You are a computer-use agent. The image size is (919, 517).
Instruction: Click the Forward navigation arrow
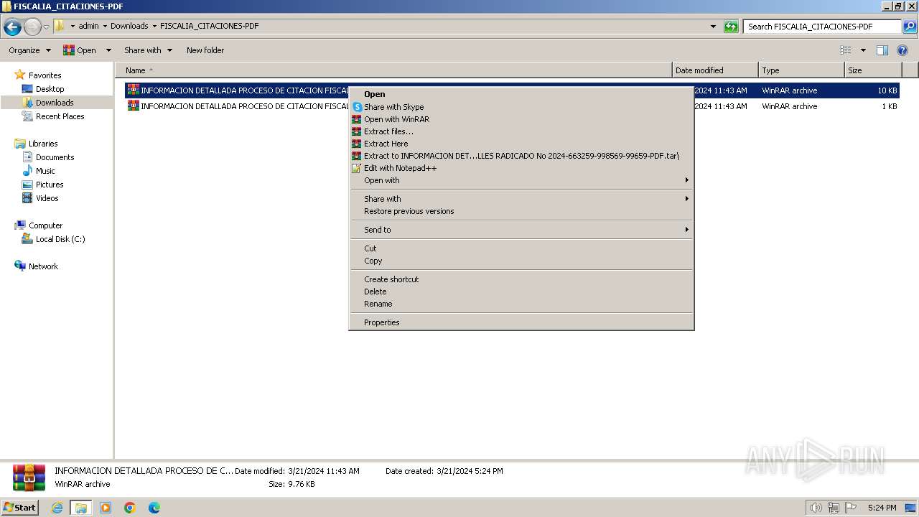[32, 27]
